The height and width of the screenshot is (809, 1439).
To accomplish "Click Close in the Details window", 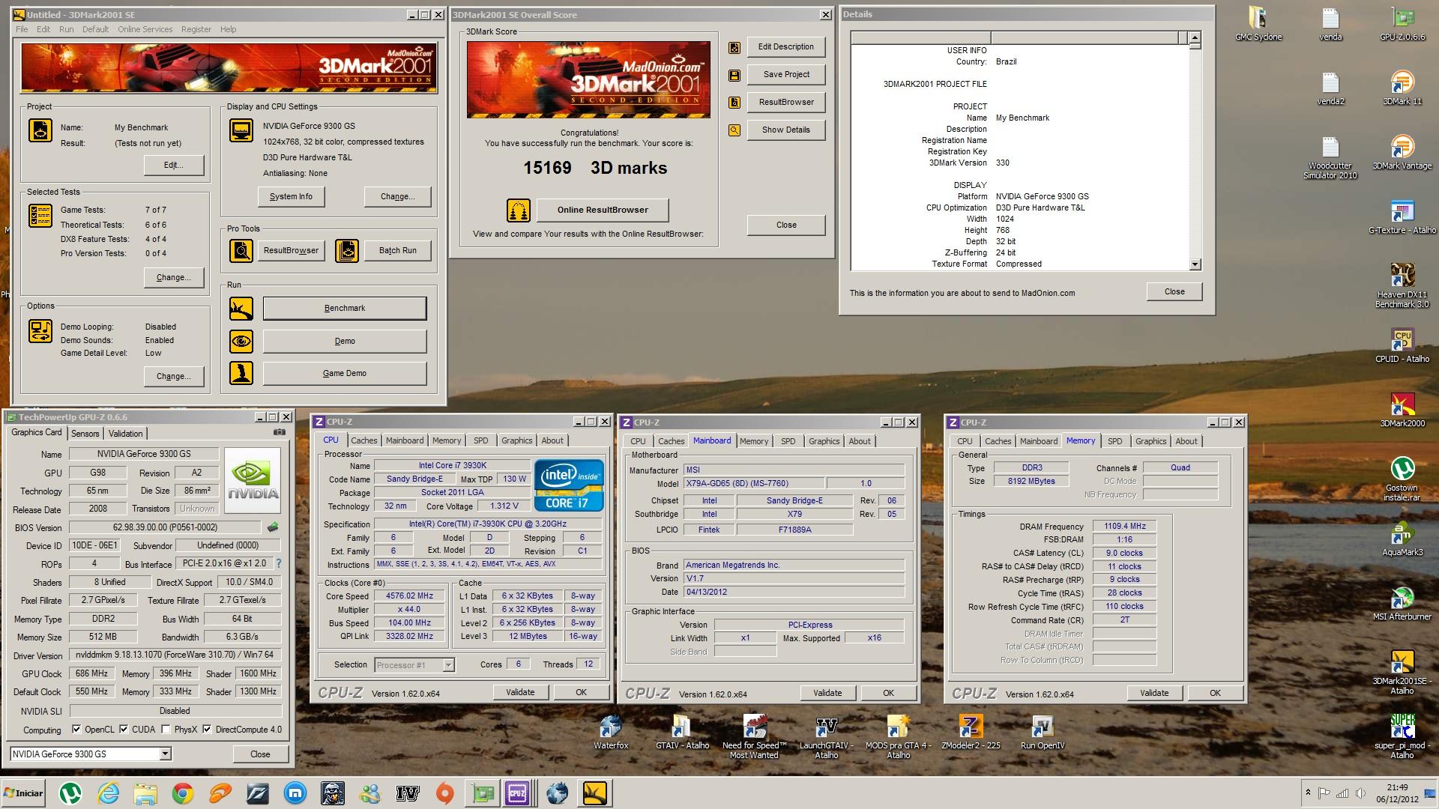I will pos(1174,292).
